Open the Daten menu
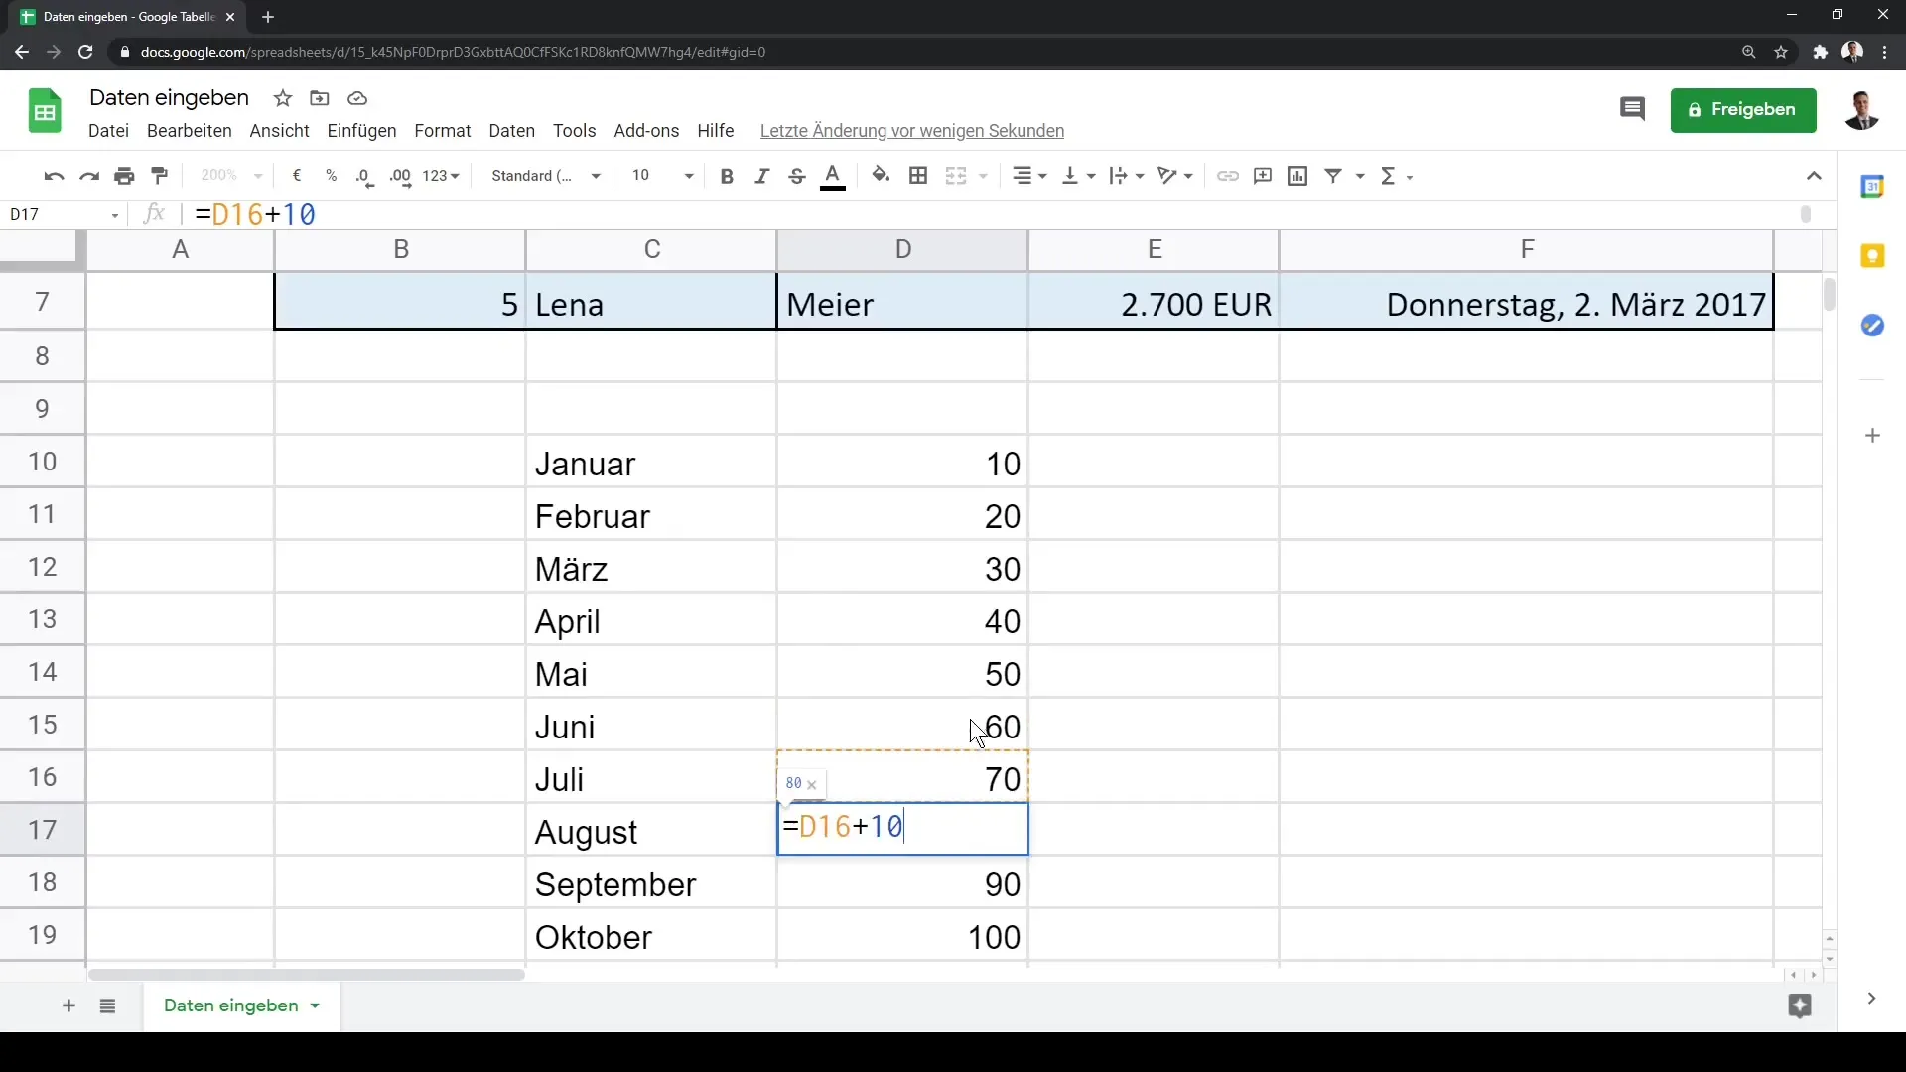Image resolution: width=1906 pixels, height=1072 pixels. 511,131
